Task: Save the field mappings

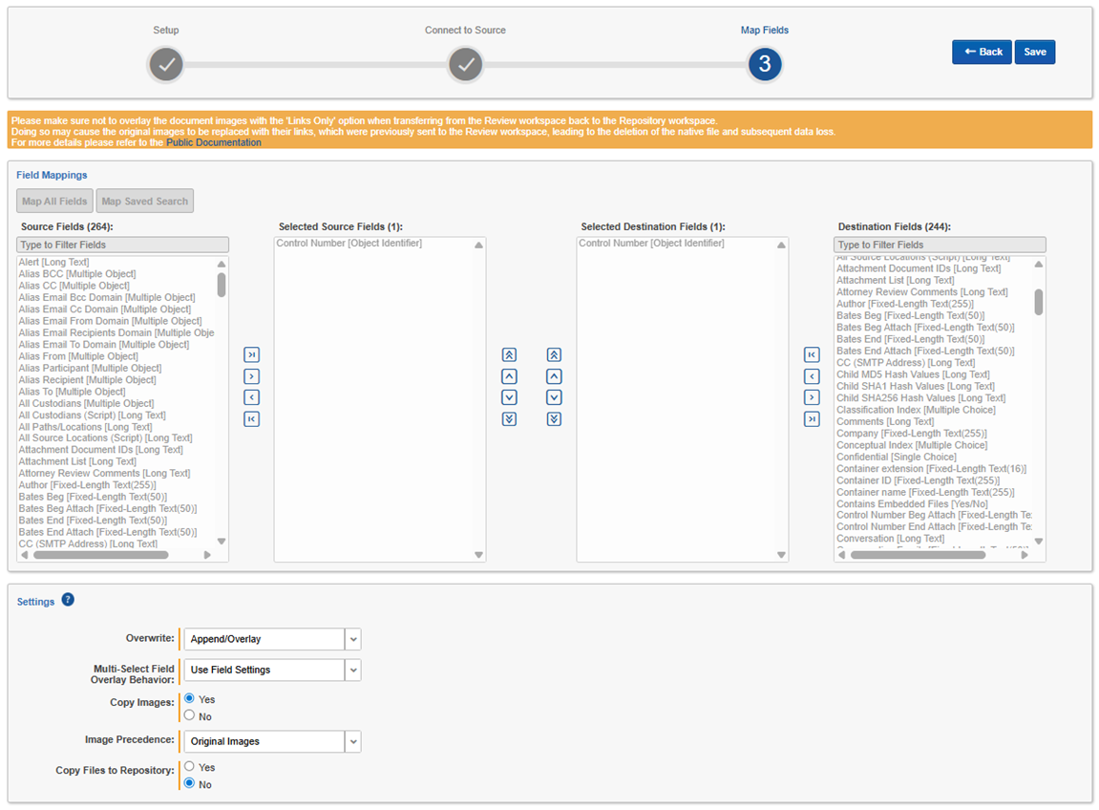Action: pos(1035,52)
